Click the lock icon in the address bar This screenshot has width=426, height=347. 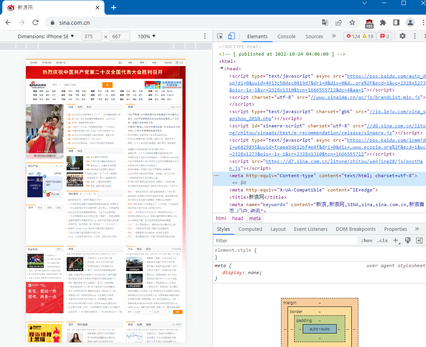[53, 23]
